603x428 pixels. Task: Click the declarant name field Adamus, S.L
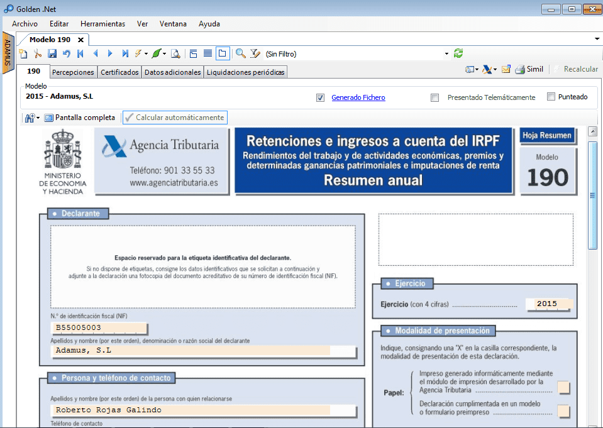tap(204, 350)
